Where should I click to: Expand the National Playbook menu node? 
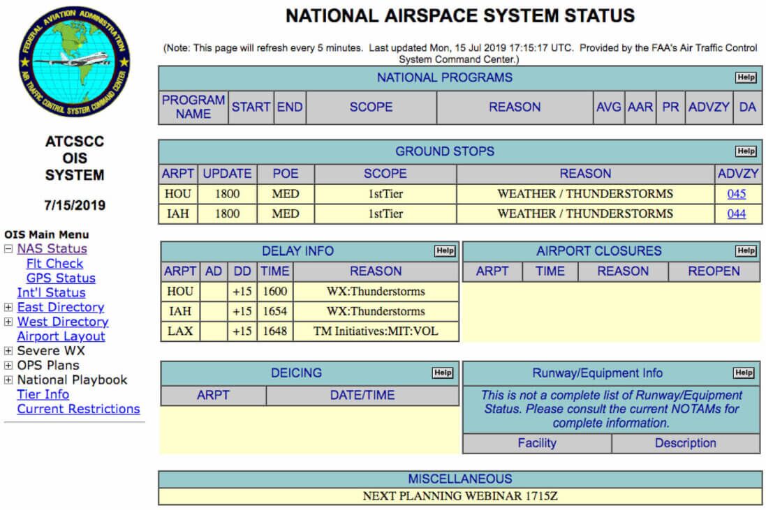[8, 380]
